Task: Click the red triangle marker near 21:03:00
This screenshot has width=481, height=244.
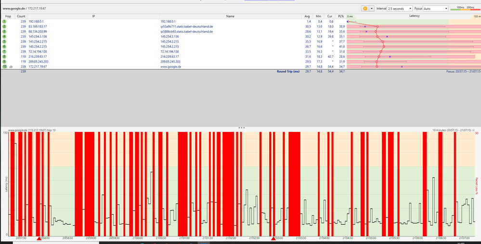Action: click(x=273, y=238)
